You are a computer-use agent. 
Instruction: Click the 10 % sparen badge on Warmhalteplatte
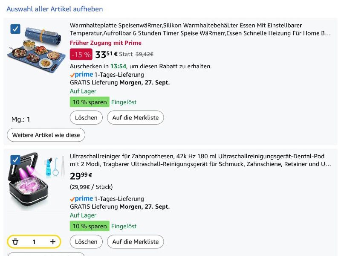90,102
